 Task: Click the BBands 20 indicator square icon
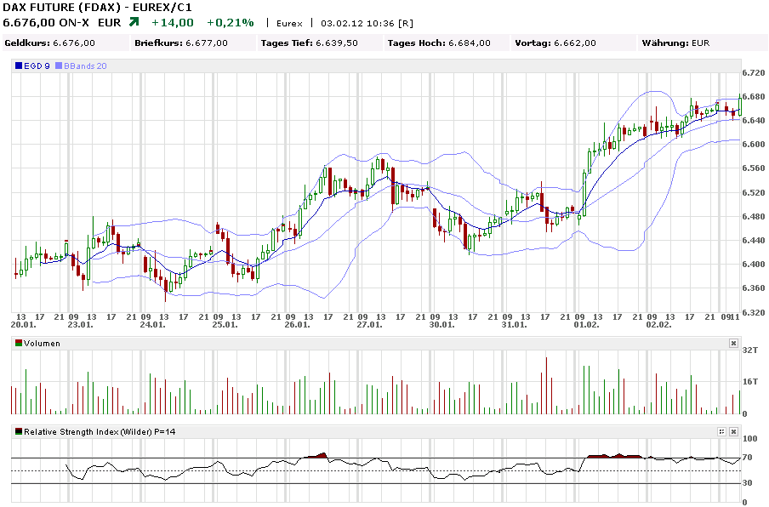tap(59, 65)
